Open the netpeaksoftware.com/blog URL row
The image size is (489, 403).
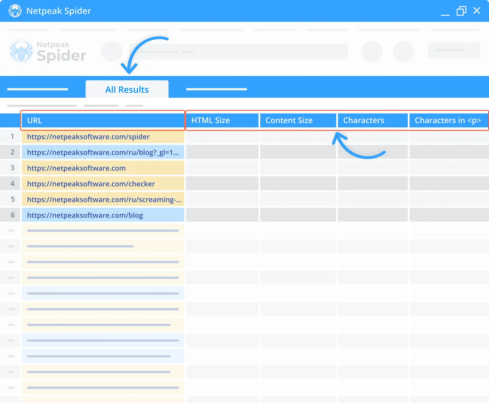tap(103, 215)
